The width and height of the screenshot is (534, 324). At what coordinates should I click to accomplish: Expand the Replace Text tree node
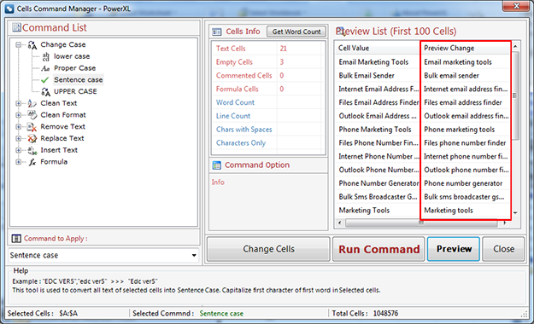coord(19,138)
